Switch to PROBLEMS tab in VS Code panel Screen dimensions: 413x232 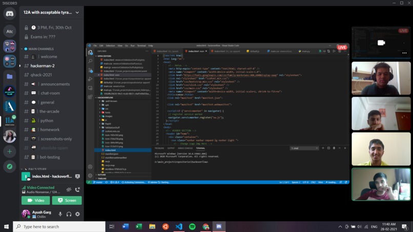[x=159, y=148]
